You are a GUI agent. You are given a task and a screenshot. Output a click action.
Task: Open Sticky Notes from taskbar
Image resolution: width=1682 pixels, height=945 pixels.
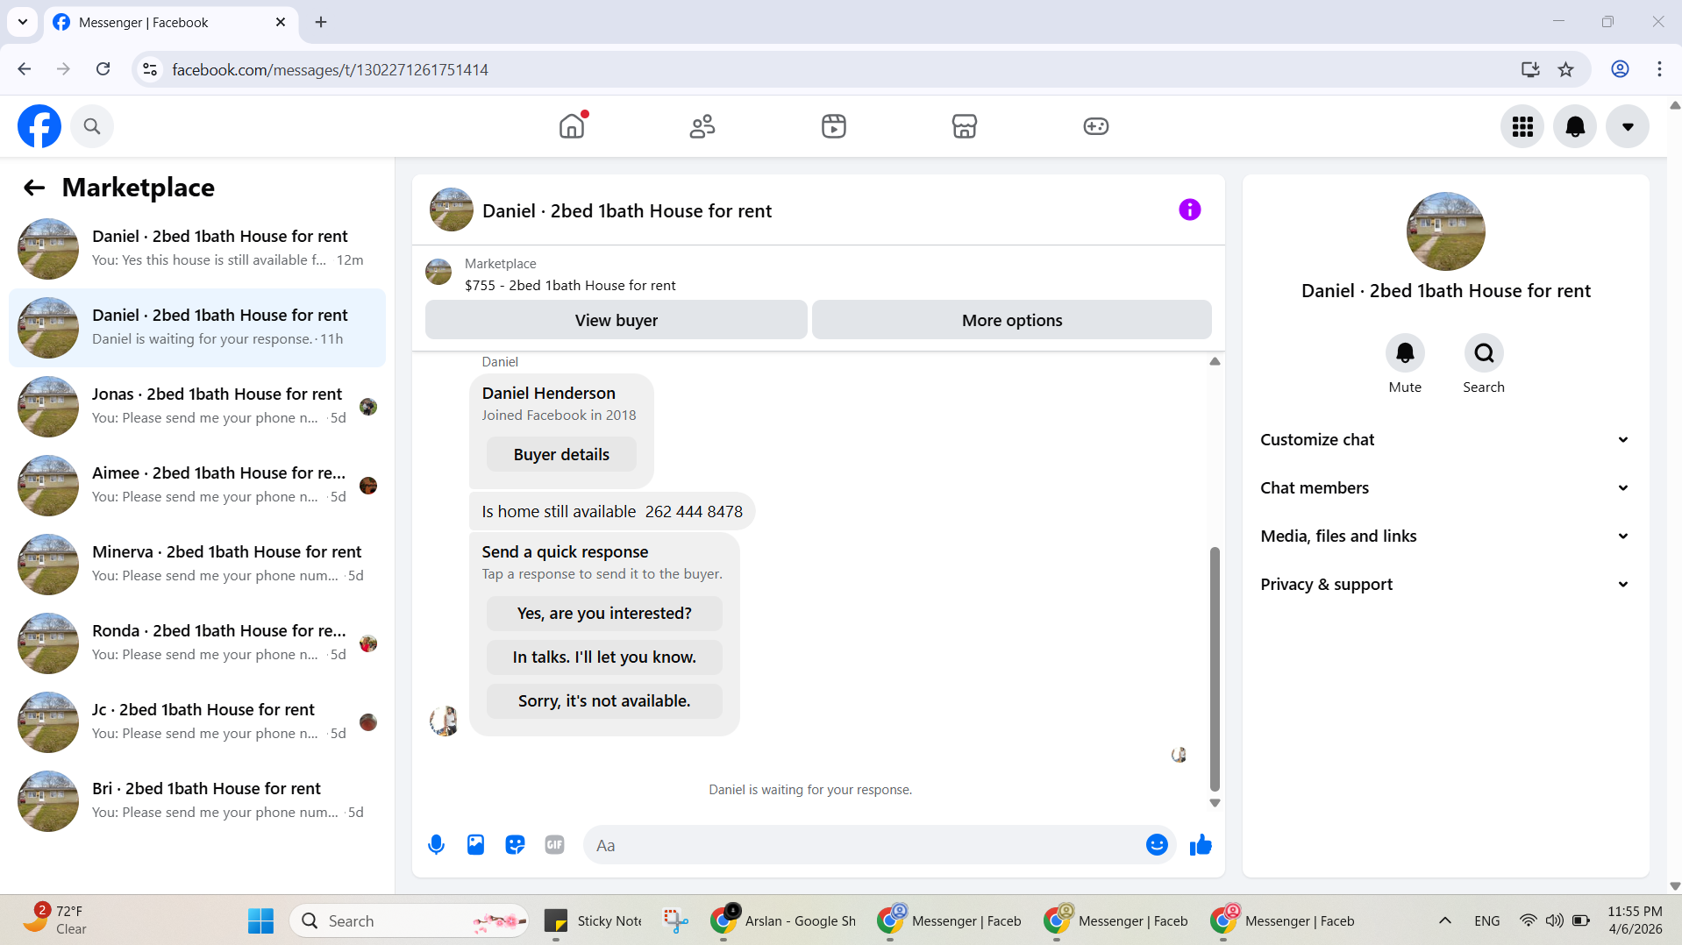594,921
